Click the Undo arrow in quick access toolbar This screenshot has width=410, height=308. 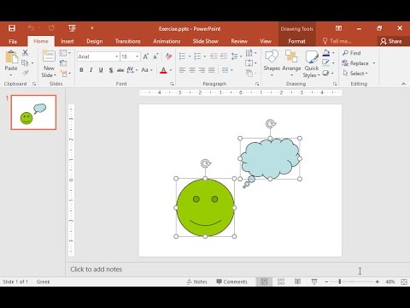coord(31,28)
